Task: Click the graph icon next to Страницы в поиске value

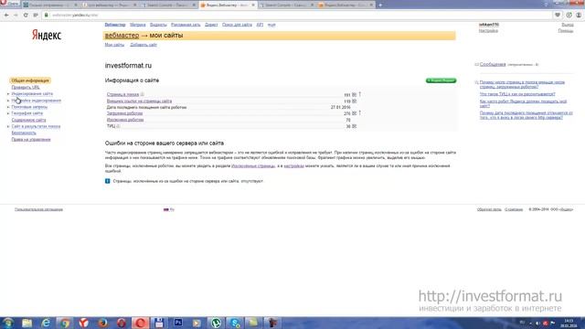Action: pyautogui.click(x=354, y=95)
